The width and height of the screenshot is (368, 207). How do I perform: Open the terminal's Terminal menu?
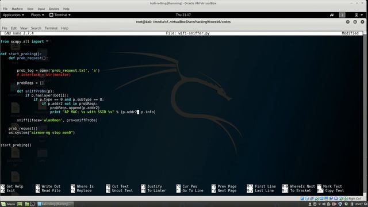pos(51,28)
